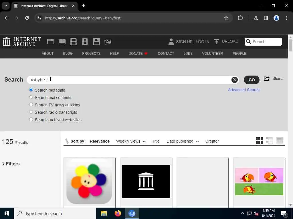Select Search radio transcripts option
Screen dimensions: 293x219
point(31,112)
